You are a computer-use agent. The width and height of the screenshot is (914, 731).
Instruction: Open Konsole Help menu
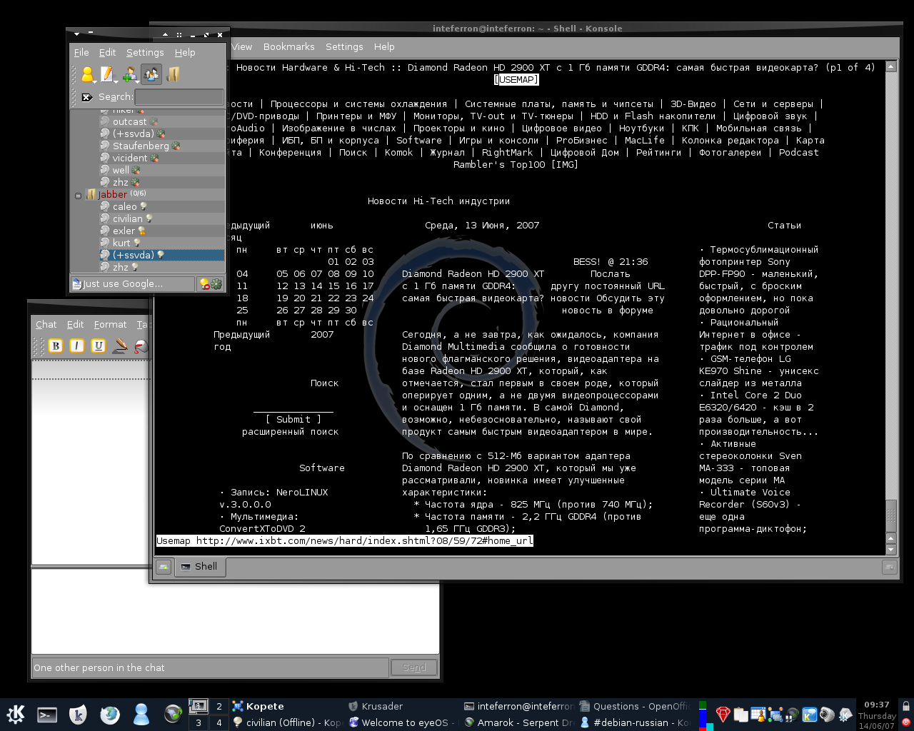384,46
